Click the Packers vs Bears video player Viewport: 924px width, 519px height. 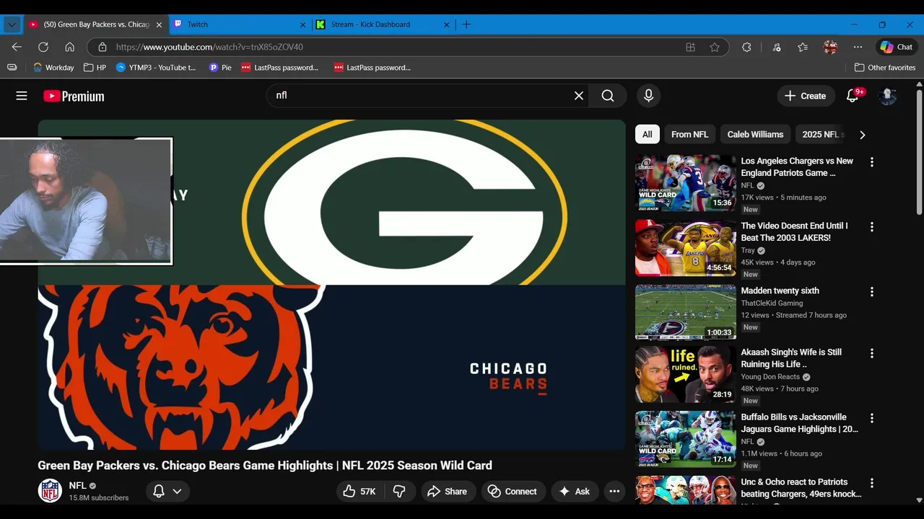tap(332, 285)
